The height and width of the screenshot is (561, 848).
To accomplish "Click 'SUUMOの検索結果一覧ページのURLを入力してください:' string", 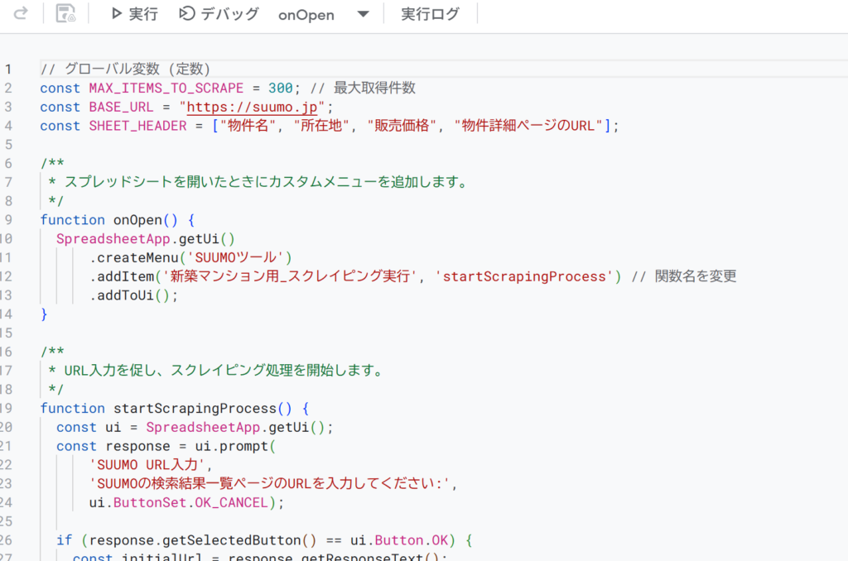I will pyautogui.click(x=269, y=484).
